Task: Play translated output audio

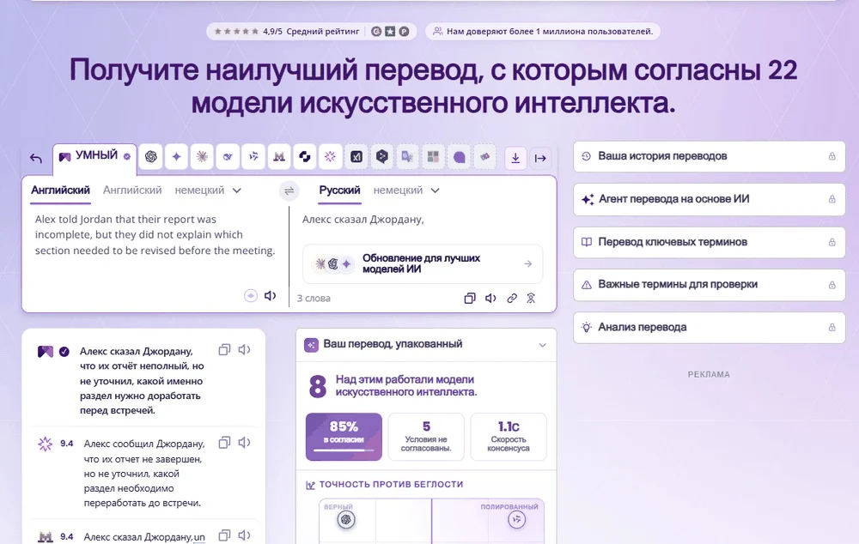Action: (490, 299)
